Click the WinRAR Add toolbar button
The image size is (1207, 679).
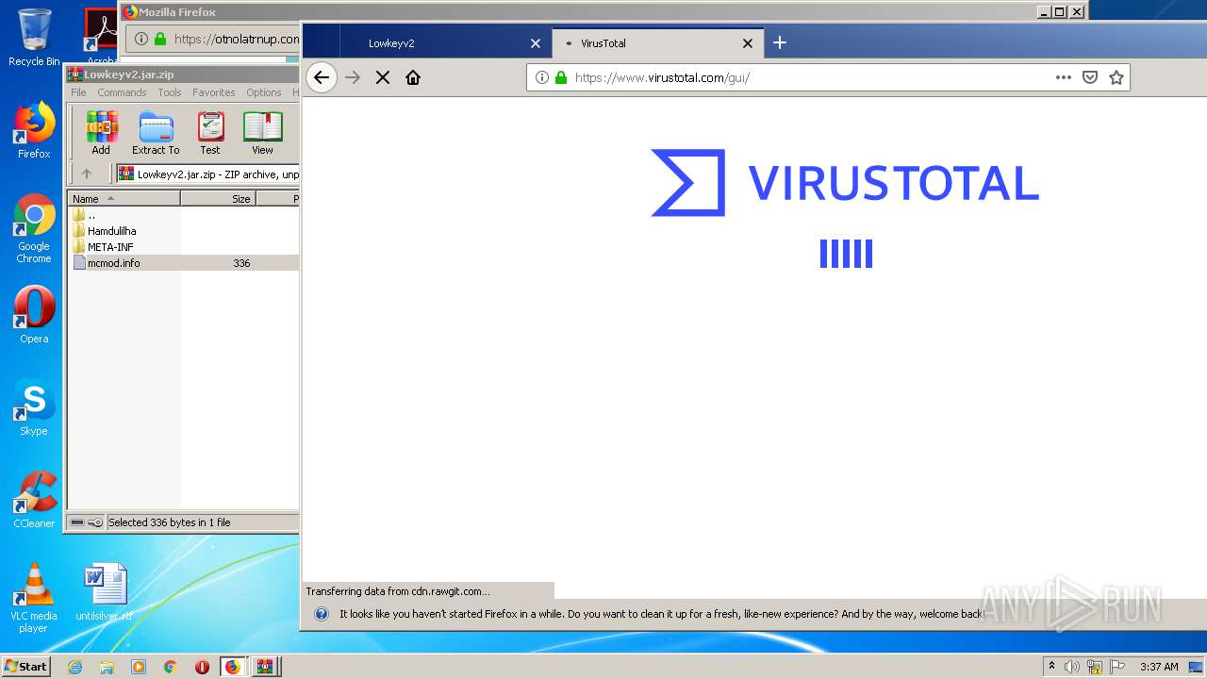[101, 133]
